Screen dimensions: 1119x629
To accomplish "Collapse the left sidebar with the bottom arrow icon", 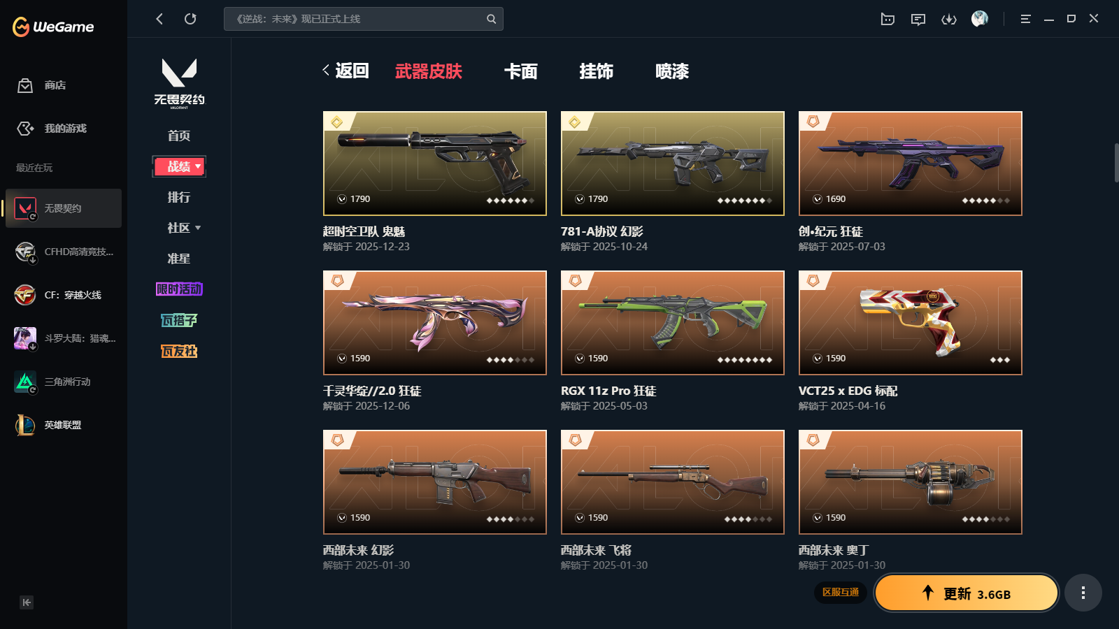I will pyautogui.click(x=27, y=602).
